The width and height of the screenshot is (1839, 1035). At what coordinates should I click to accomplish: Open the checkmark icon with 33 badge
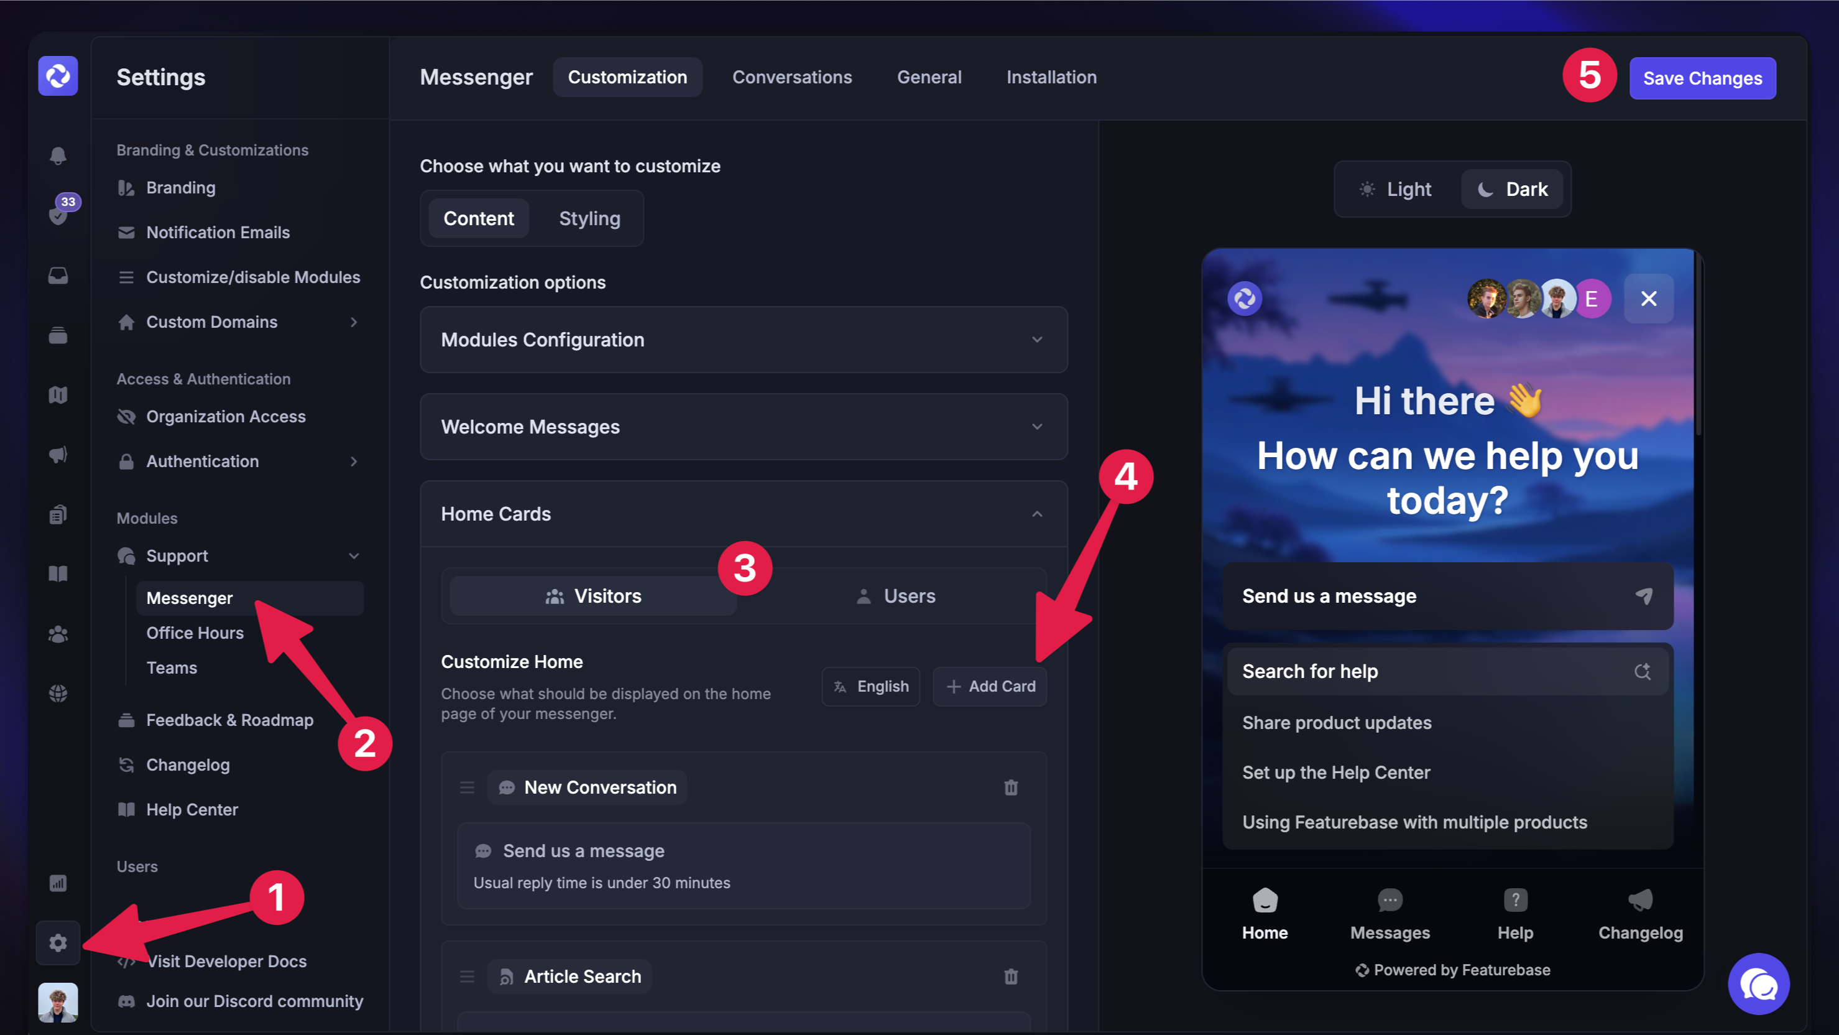(58, 215)
